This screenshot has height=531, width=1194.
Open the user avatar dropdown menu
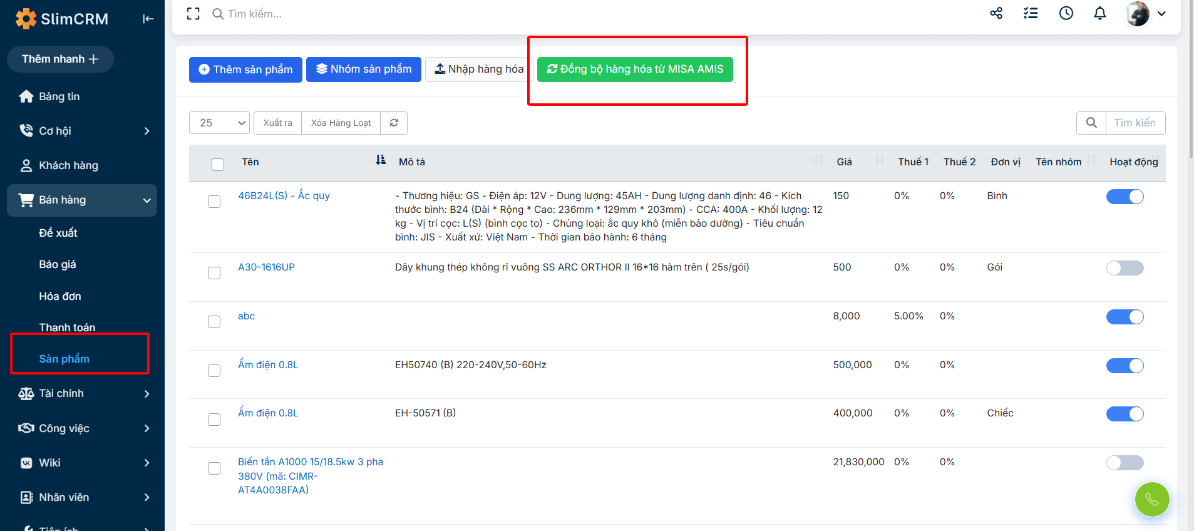[1146, 14]
